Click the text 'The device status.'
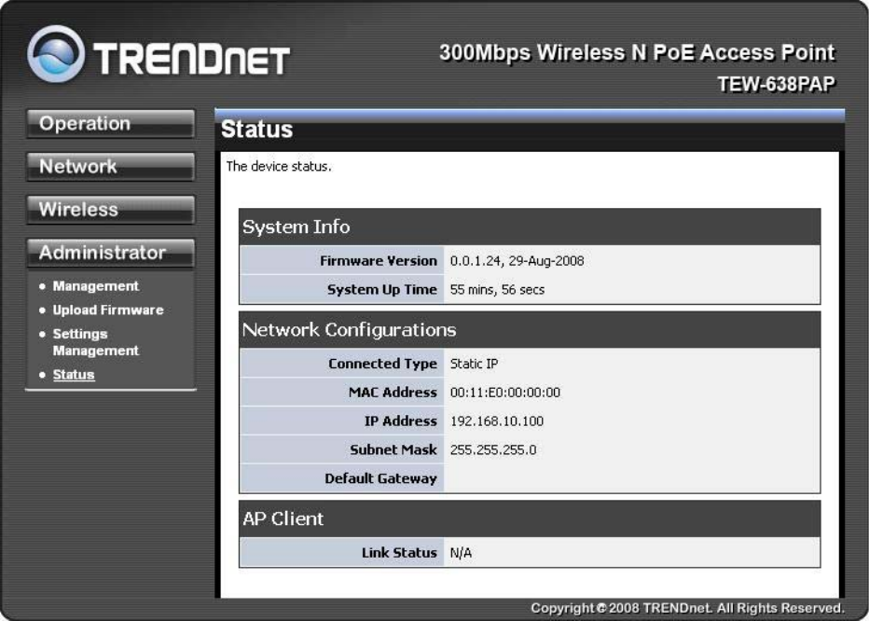The image size is (869, 621). (x=279, y=166)
